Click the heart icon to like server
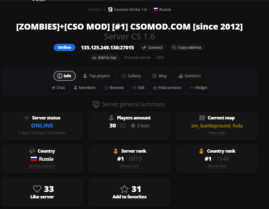Image resolution: width=269 pixels, height=209 pixels. [37, 189]
